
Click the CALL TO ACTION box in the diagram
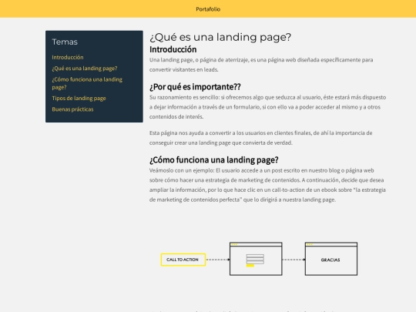(183, 260)
